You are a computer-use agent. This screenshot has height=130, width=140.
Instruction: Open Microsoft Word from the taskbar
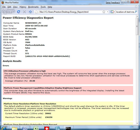tap(25, 128)
